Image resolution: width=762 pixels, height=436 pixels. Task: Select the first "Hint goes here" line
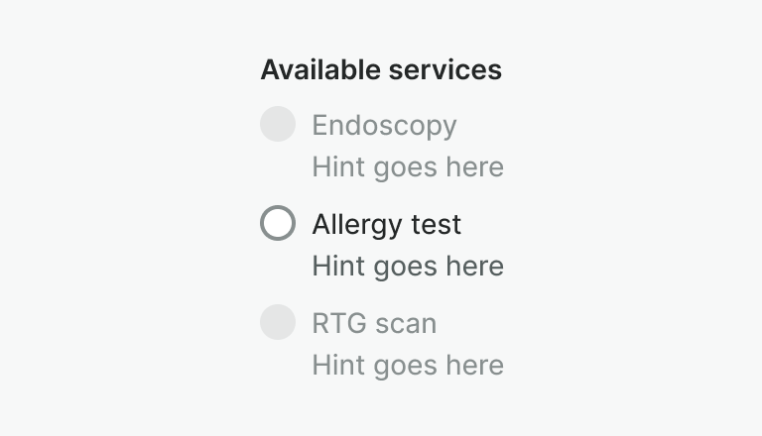(408, 166)
